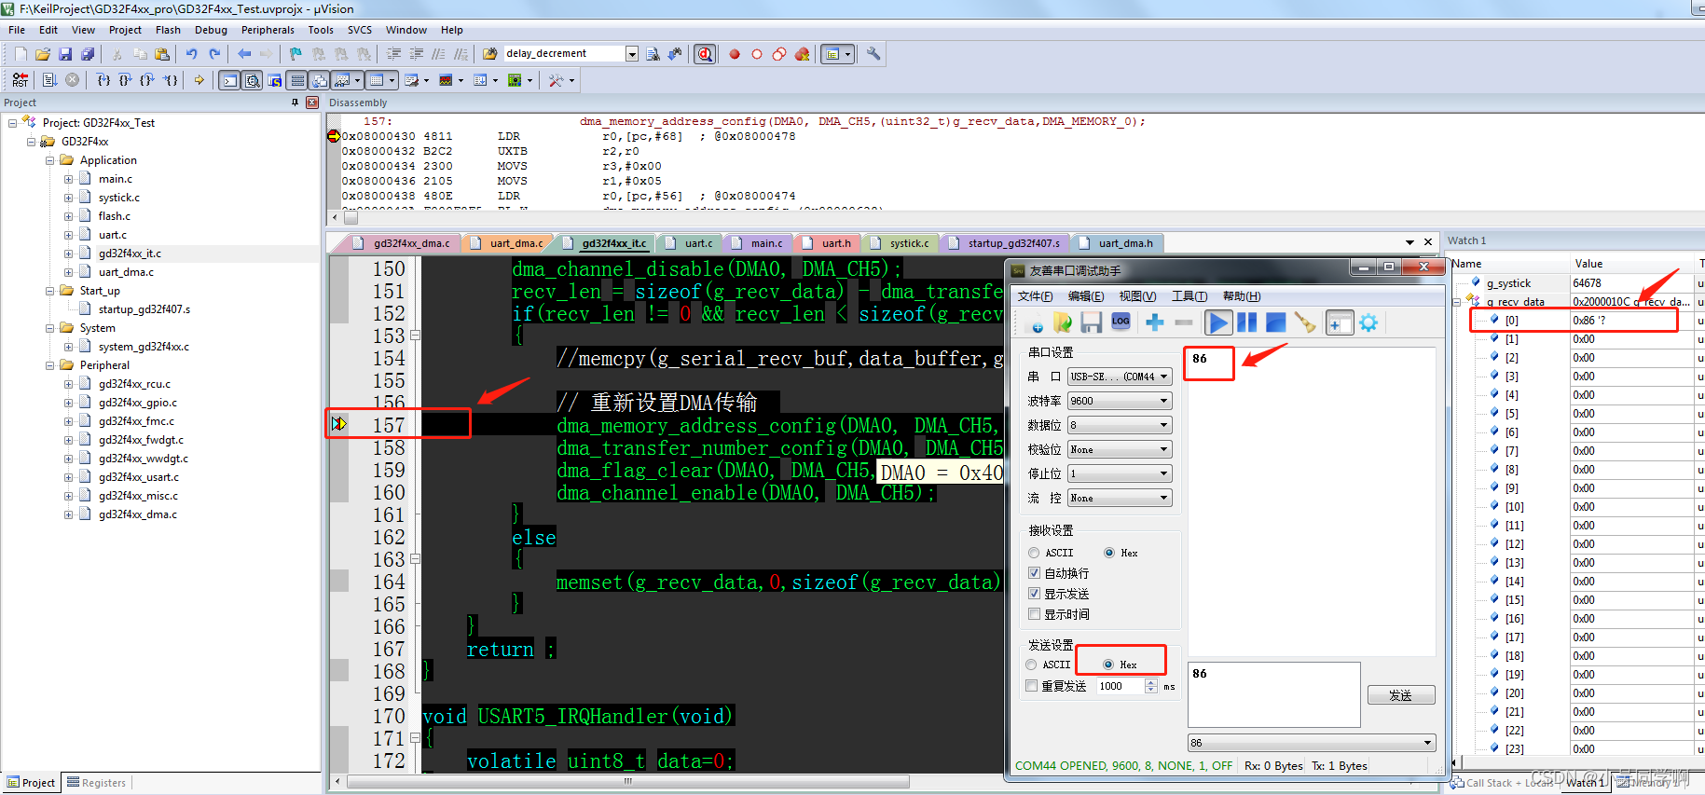Open the Configuration wrench icon
The image size is (1705, 795).
tap(873, 54)
